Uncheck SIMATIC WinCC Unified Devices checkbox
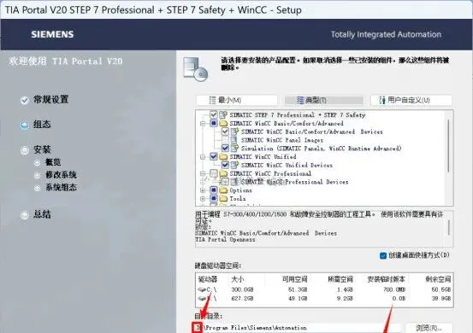 pos(225,165)
